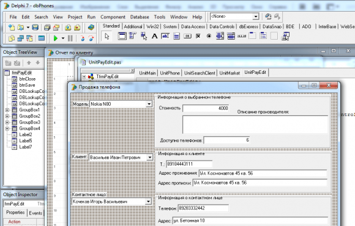
Task: Choose the Button component in palette
Action: click(x=187, y=36)
